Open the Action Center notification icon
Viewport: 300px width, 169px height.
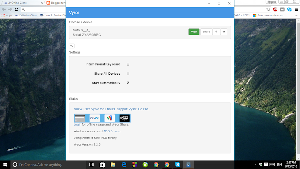[x=266, y=165]
